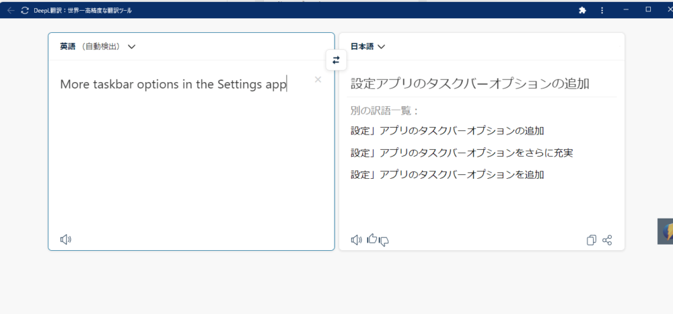Open the source language 英語 dropdown

click(x=98, y=47)
